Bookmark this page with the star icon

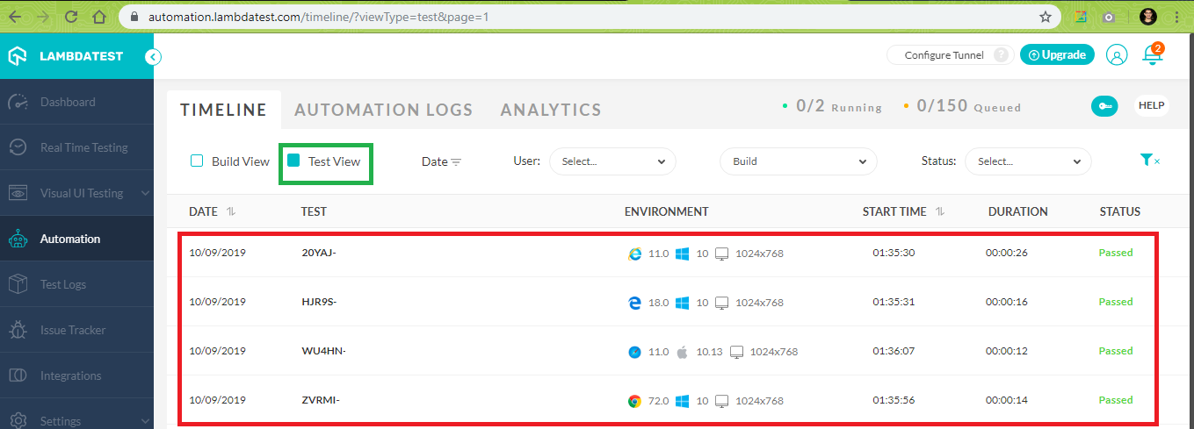[x=1046, y=17]
